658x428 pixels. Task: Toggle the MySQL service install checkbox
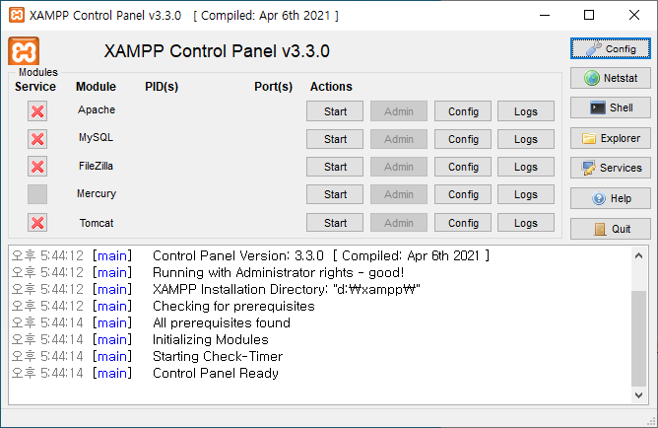[37, 139]
